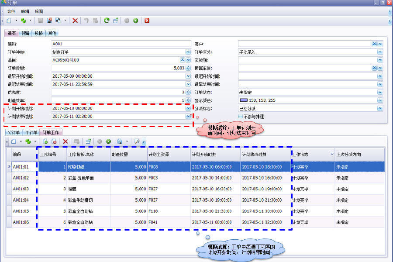Viewport: 393px width, 262px height.
Task: Click the green refresh arrow icon
Action: coord(107,21)
